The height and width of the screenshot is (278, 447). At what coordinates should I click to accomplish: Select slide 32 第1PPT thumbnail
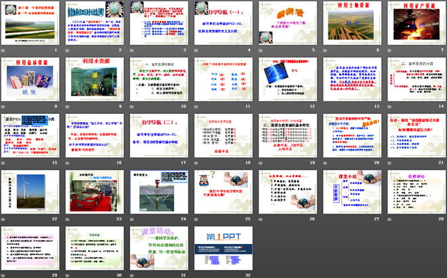(223, 248)
